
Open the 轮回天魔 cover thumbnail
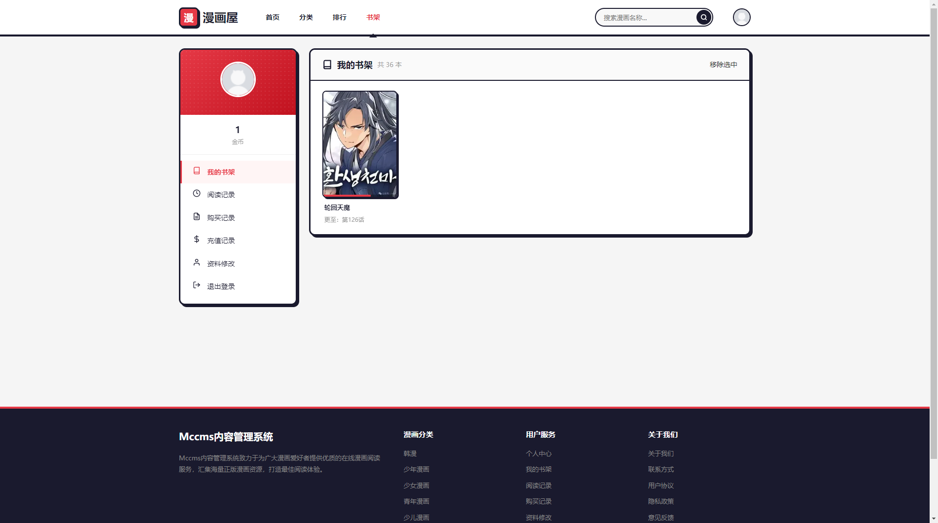click(x=360, y=145)
